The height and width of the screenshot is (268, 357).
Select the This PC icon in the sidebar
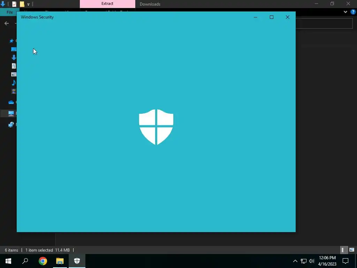pos(11,113)
